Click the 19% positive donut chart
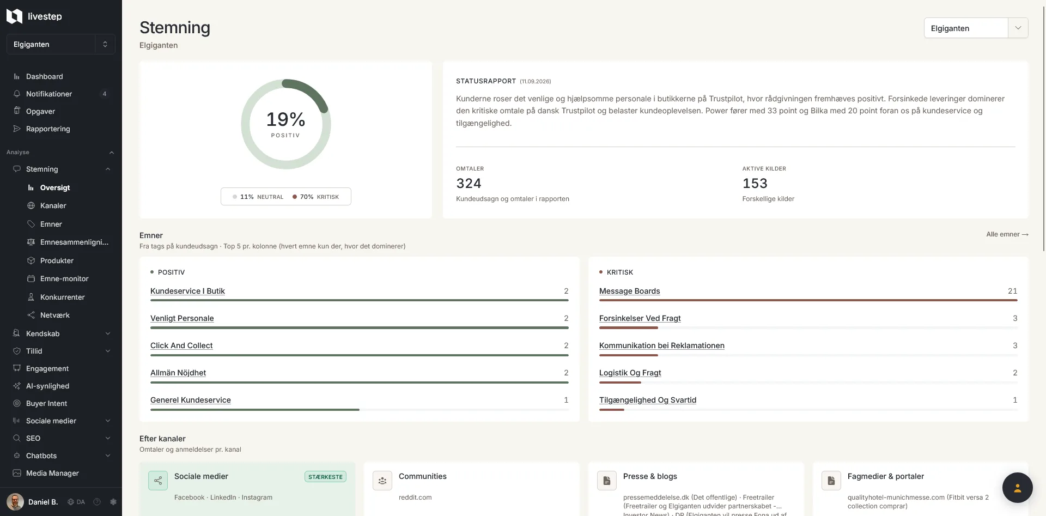 click(x=286, y=124)
